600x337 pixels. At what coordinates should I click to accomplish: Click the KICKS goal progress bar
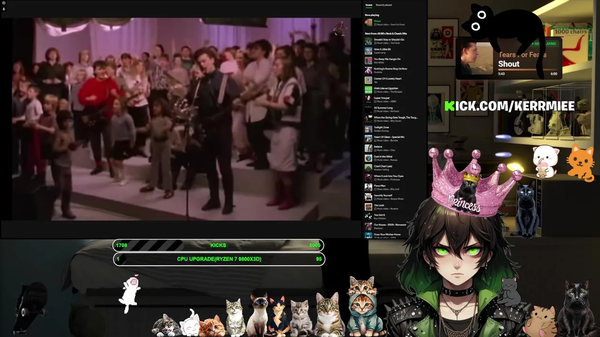(x=218, y=245)
